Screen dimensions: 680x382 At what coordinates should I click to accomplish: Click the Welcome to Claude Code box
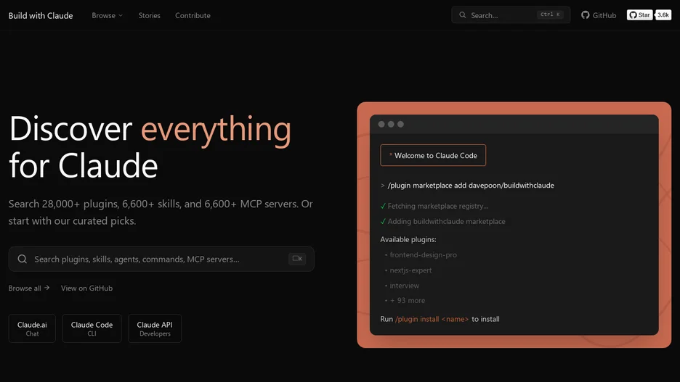coord(433,155)
